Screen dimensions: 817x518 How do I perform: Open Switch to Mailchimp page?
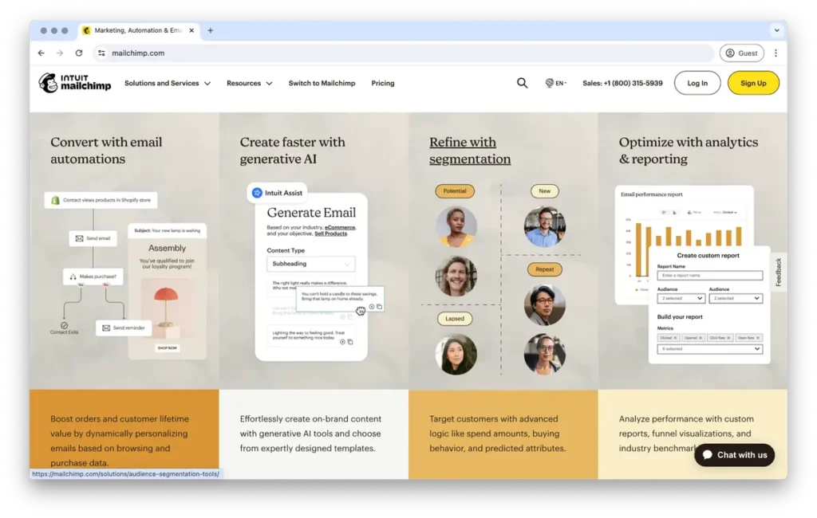click(x=322, y=84)
